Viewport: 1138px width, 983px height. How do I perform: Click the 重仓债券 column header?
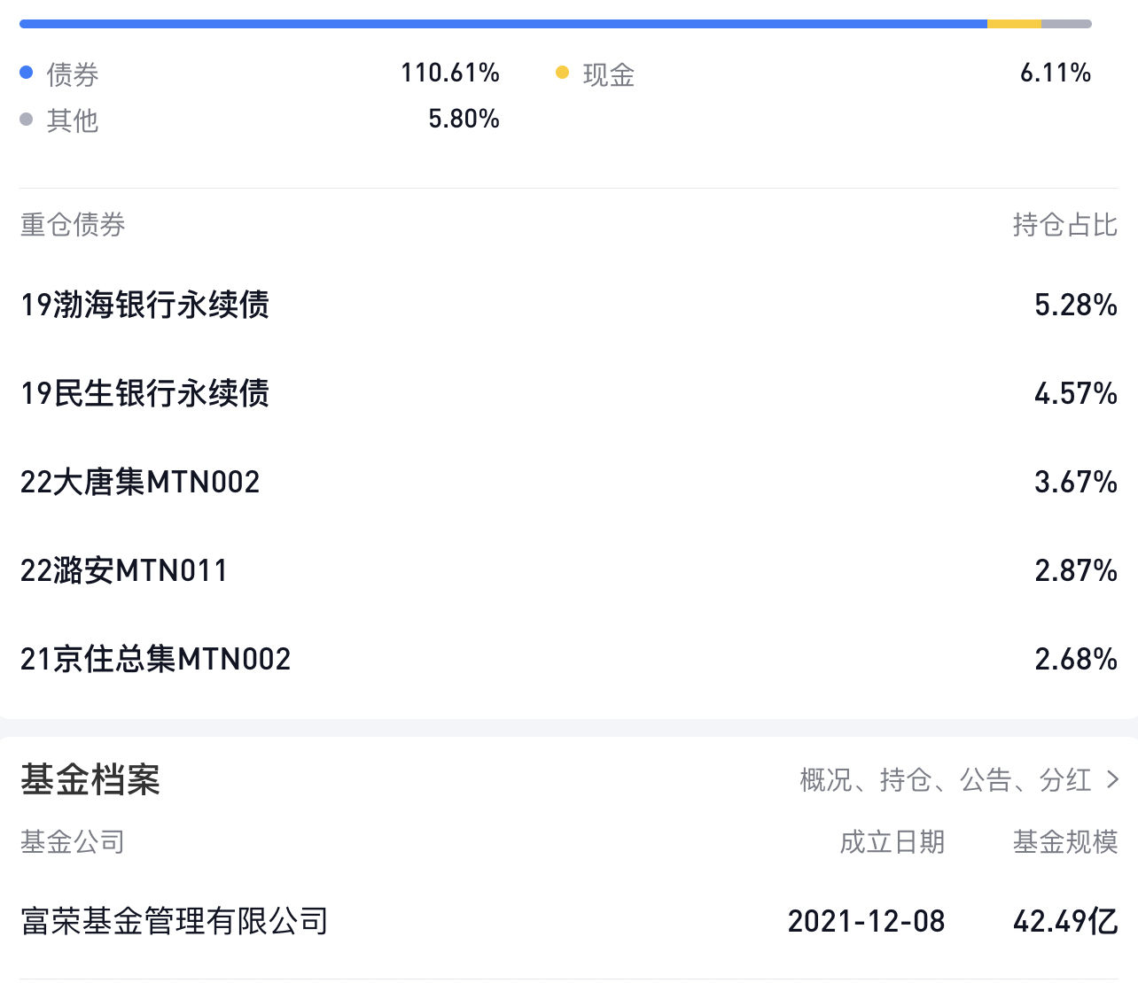[x=73, y=225]
